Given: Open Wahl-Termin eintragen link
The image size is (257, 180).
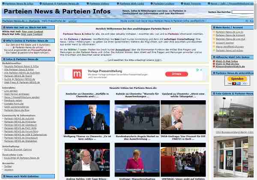Looking at the screenshot, I should pyautogui.click(x=17, y=94).
